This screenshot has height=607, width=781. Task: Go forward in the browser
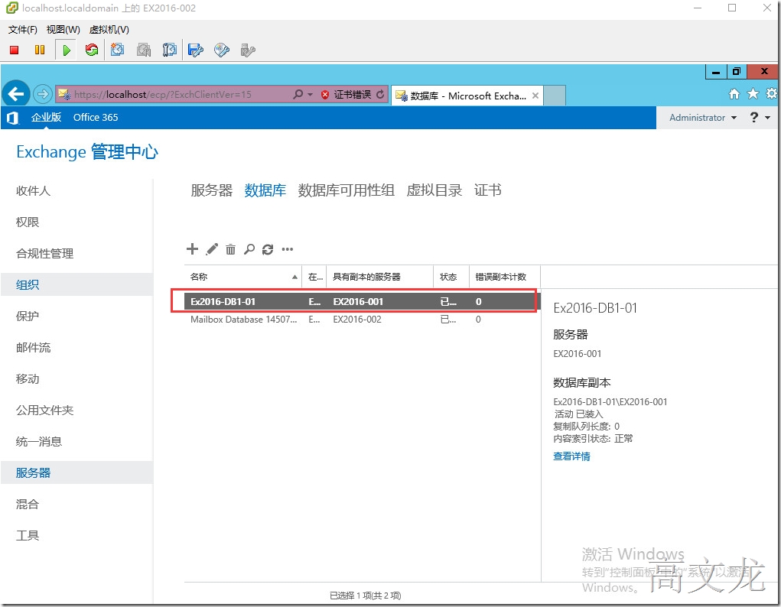point(43,93)
